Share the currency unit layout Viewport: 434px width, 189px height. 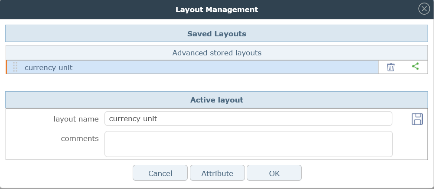[x=415, y=67]
